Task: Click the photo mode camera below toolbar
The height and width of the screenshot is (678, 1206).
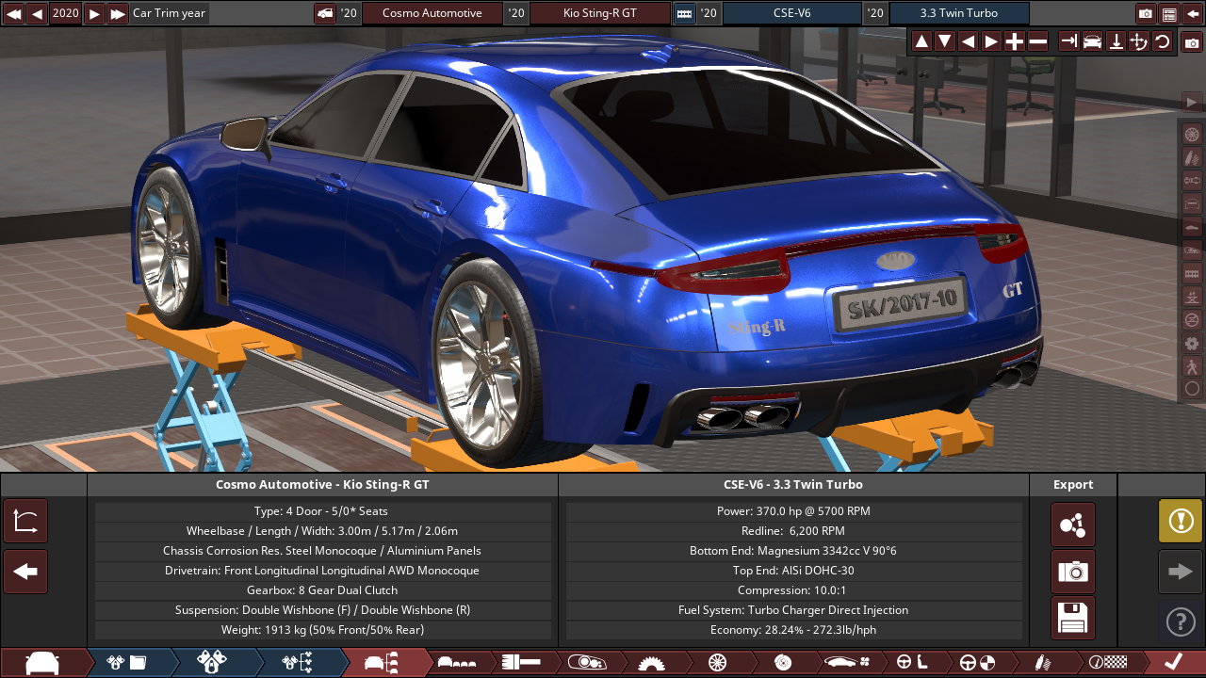Action: pos(1192,42)
